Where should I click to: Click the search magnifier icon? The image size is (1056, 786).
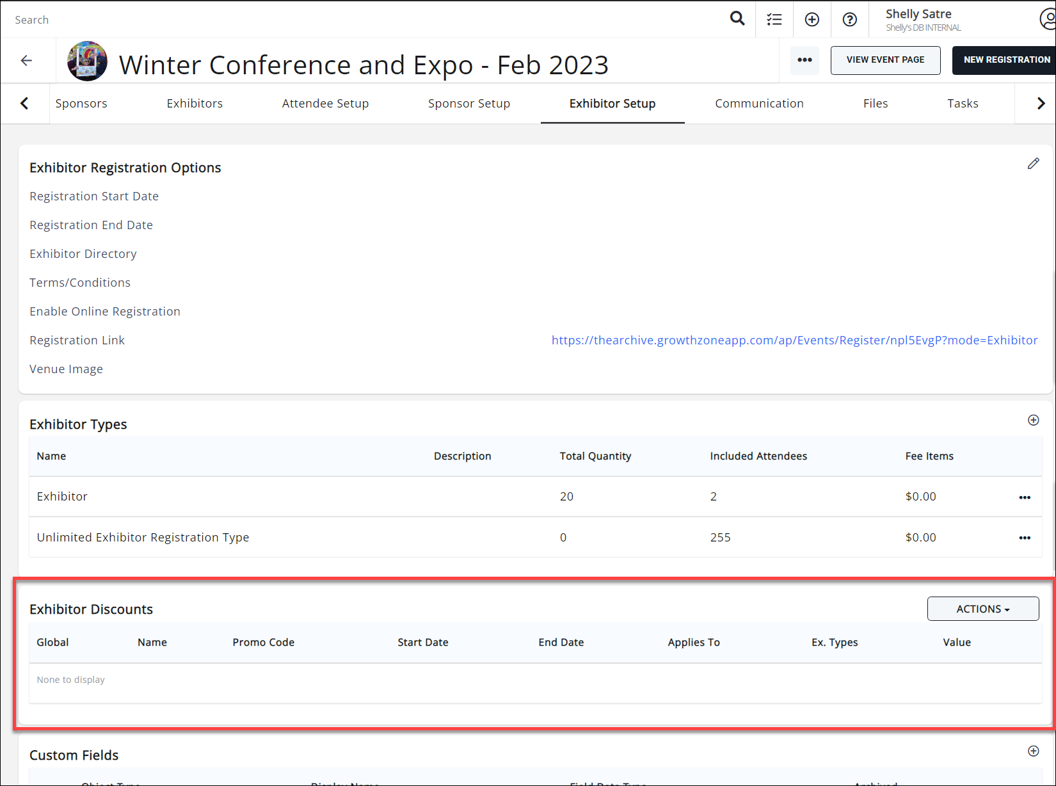coord(737,19)
